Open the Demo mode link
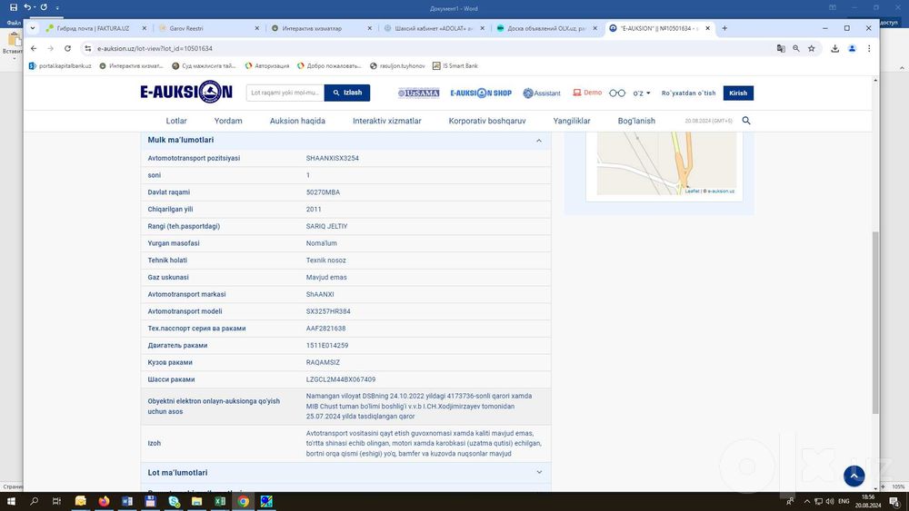909x511 pixels. tap(587, 93)
